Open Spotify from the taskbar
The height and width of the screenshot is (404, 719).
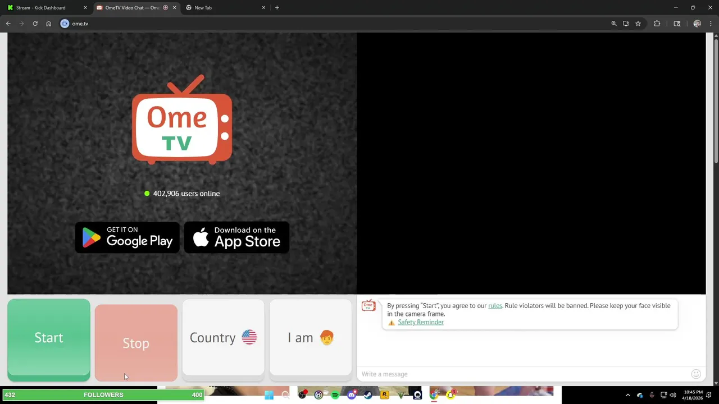tap(335, 395)
